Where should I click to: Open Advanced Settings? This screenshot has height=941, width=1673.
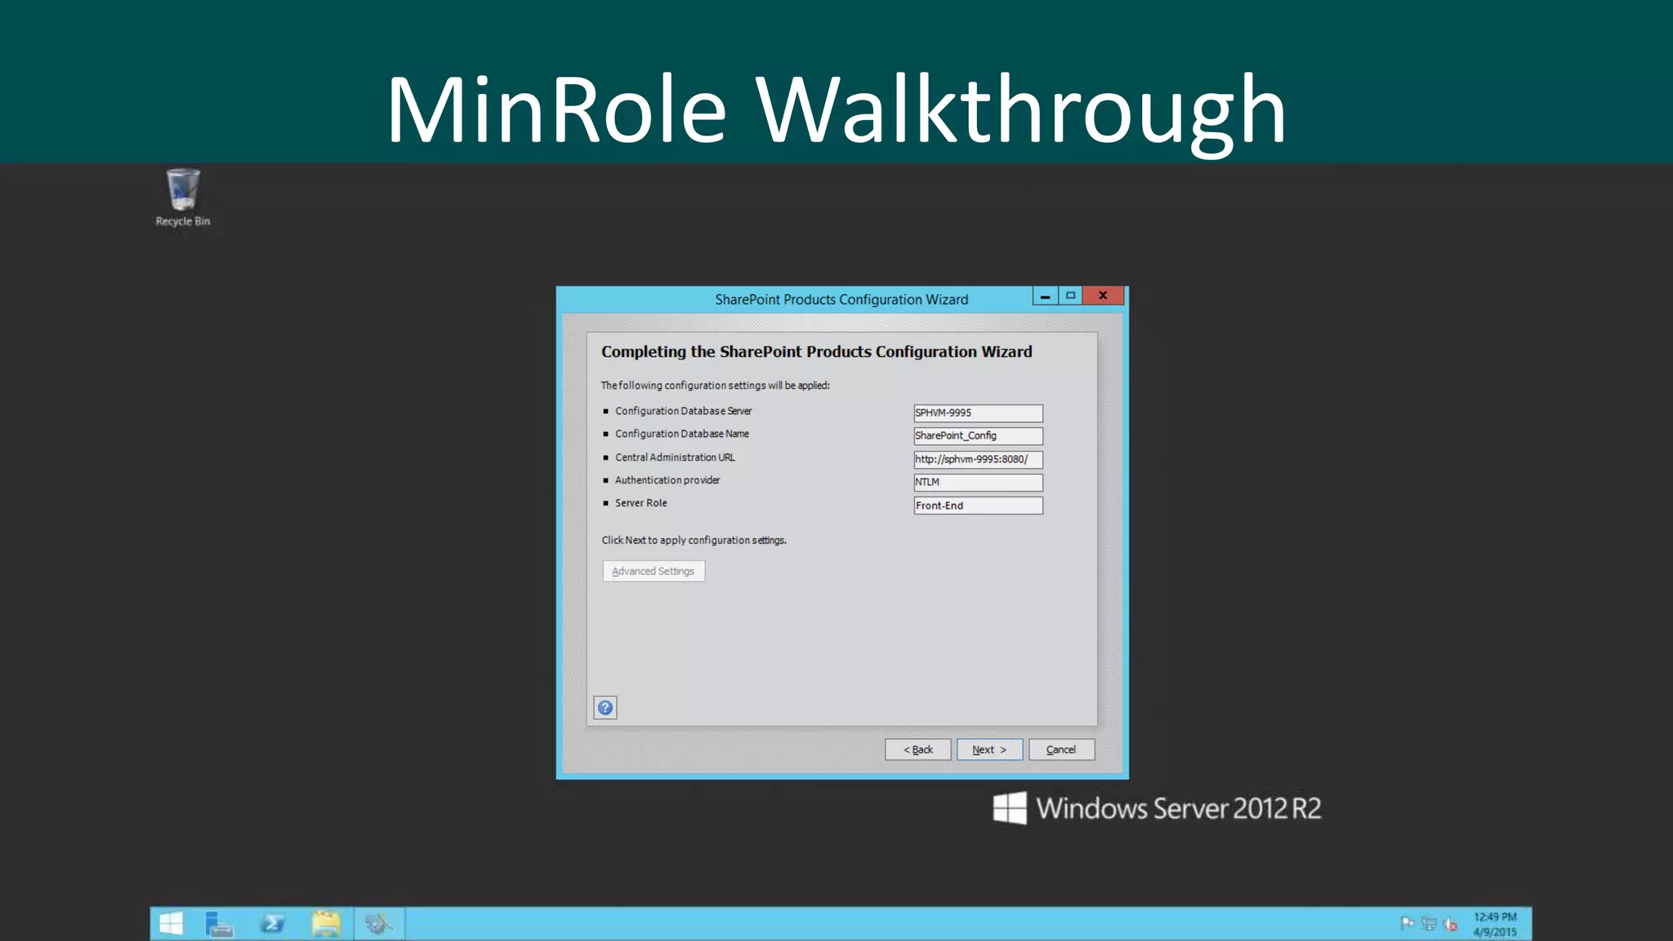(654, 571)
